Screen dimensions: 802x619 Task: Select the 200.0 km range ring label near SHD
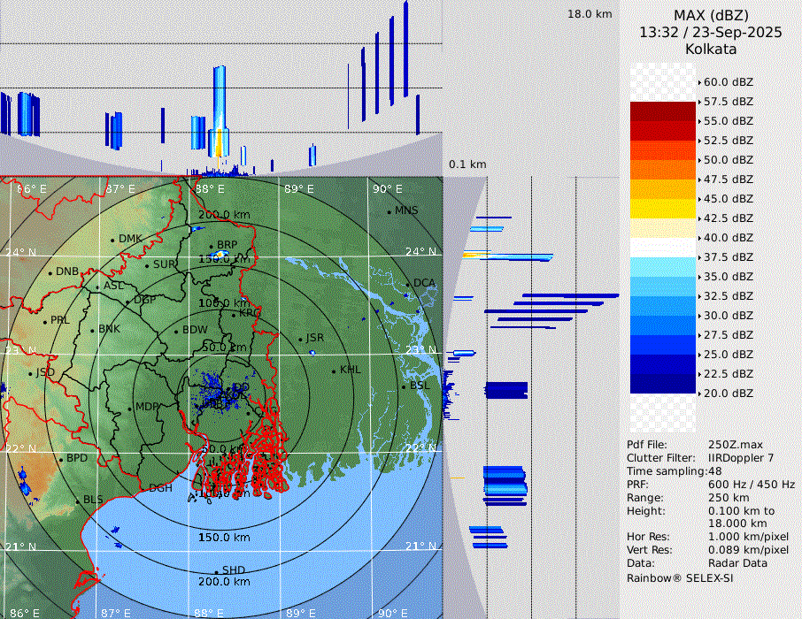[x=223, y=582]
